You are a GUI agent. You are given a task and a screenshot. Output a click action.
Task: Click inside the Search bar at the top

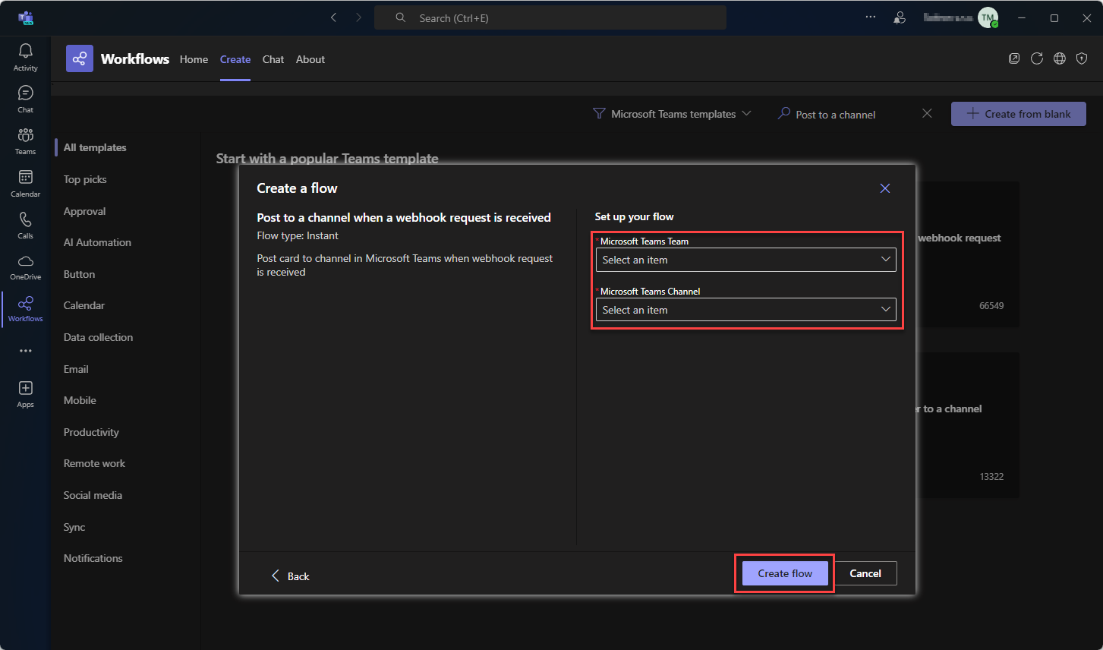click(550, 17)
